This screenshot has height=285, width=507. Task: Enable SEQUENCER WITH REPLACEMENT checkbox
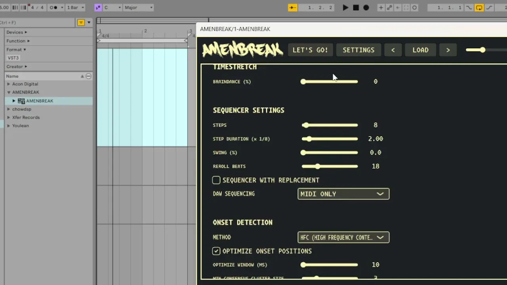[x=216, y=180]
